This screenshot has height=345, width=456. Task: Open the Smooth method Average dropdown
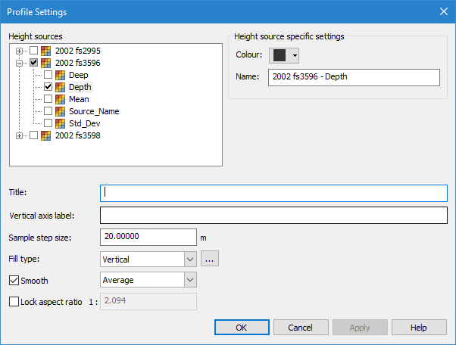click(x=189, y=280)
